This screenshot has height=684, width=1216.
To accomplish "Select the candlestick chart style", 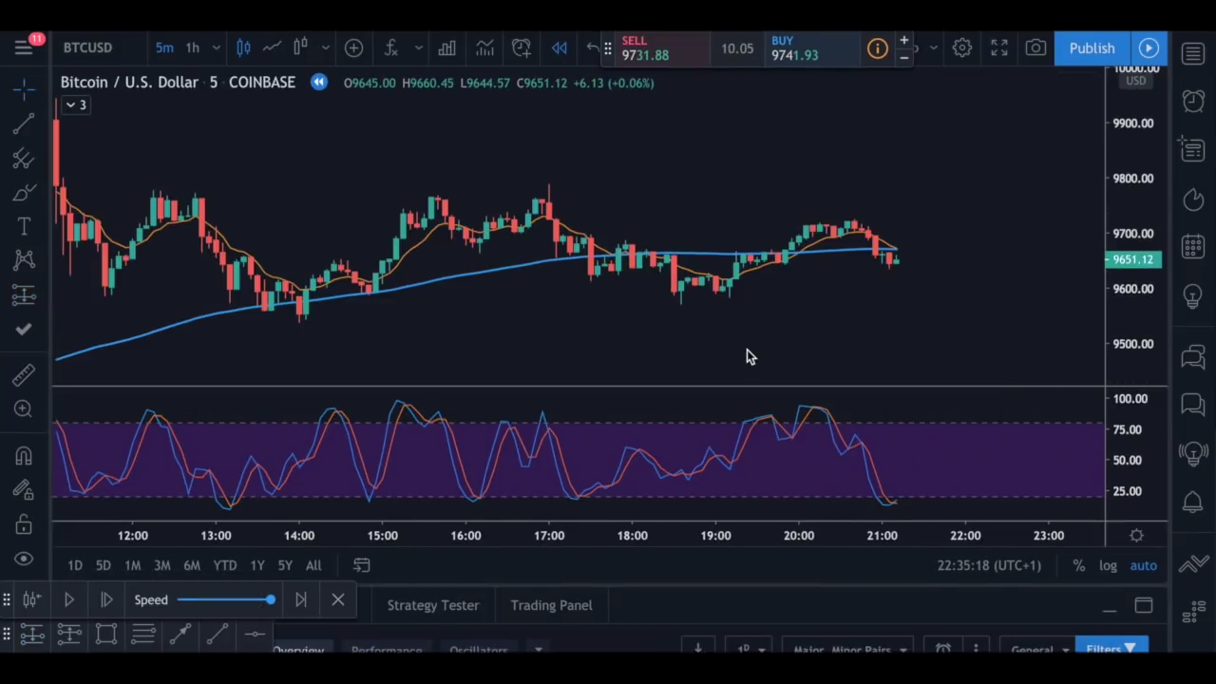I will tap(243, 47).
